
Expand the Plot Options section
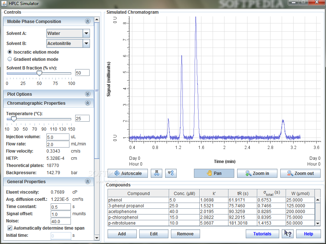click(87, 94)
